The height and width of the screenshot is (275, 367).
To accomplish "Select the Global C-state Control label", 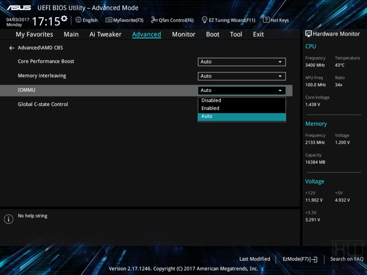I will click(43, 104).
